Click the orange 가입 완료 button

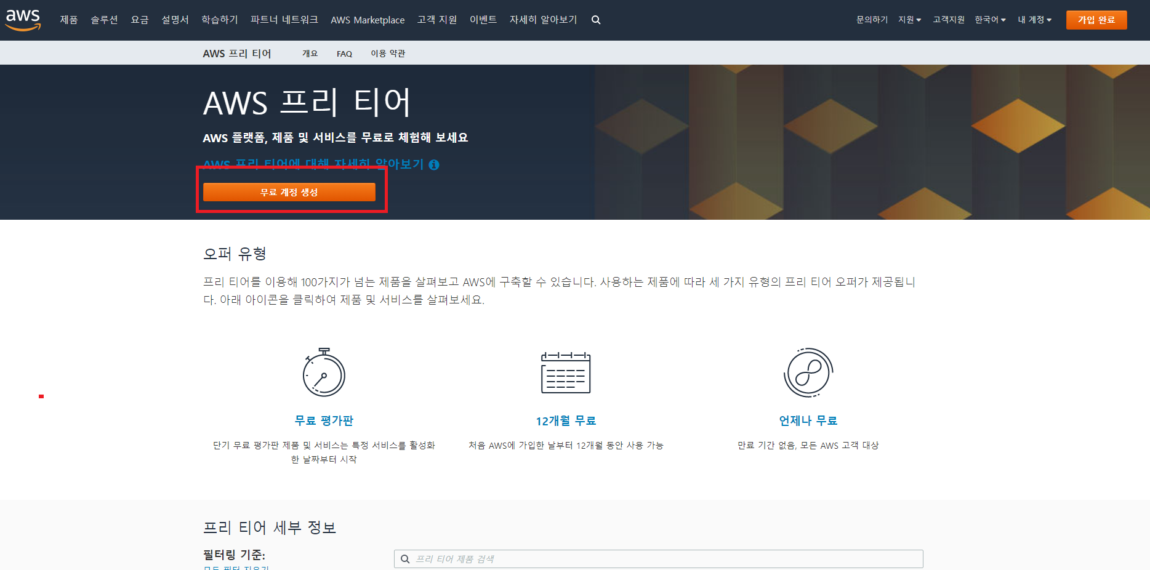pyautogui.click(x=1096, y=20)
